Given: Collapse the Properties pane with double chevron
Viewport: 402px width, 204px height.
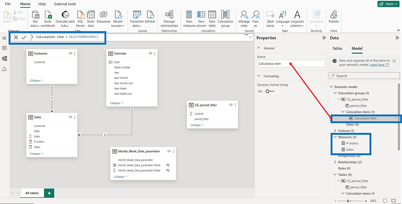Looking at the screenshot, I should [324, 38].
